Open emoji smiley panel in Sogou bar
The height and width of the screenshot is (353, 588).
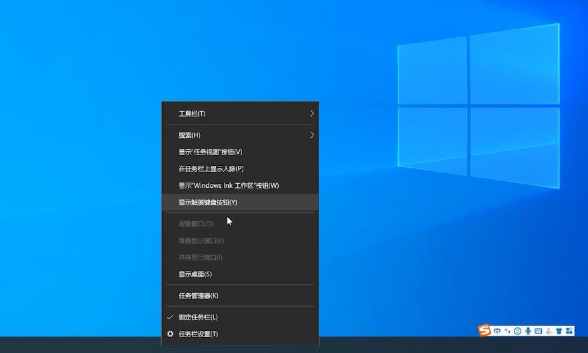click(517, 331)
